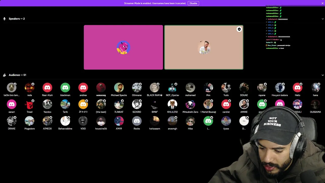Click Mm's avatar
Screen dimensions: 325x183
[x=208, y=88]
